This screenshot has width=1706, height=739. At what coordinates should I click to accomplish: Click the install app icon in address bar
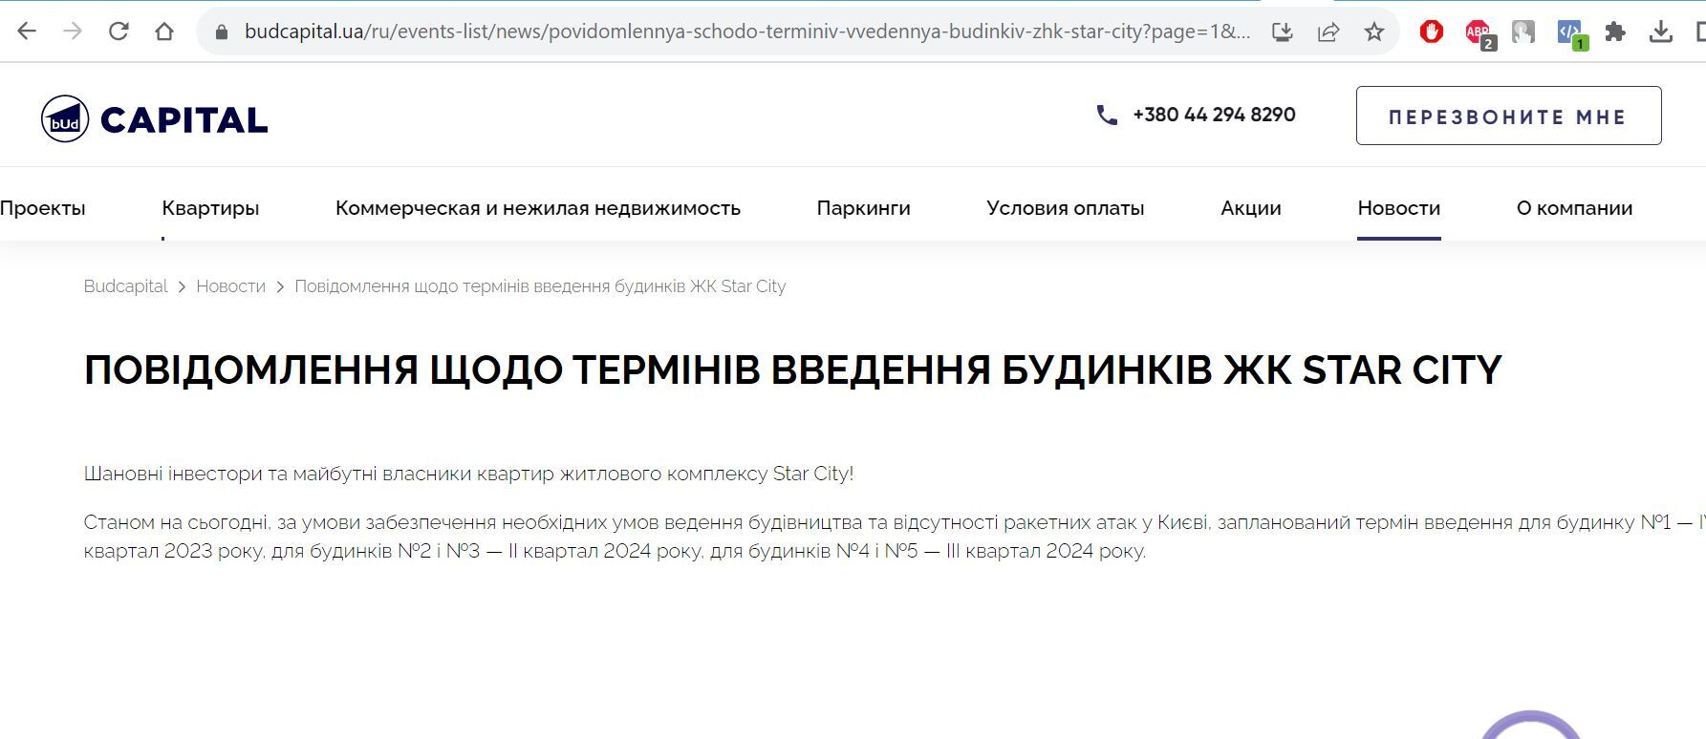[x=1283, y=32]
